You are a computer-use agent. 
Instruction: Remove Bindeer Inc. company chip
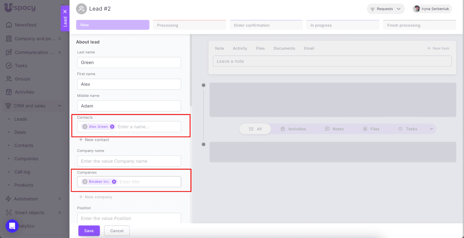[114, 182]
